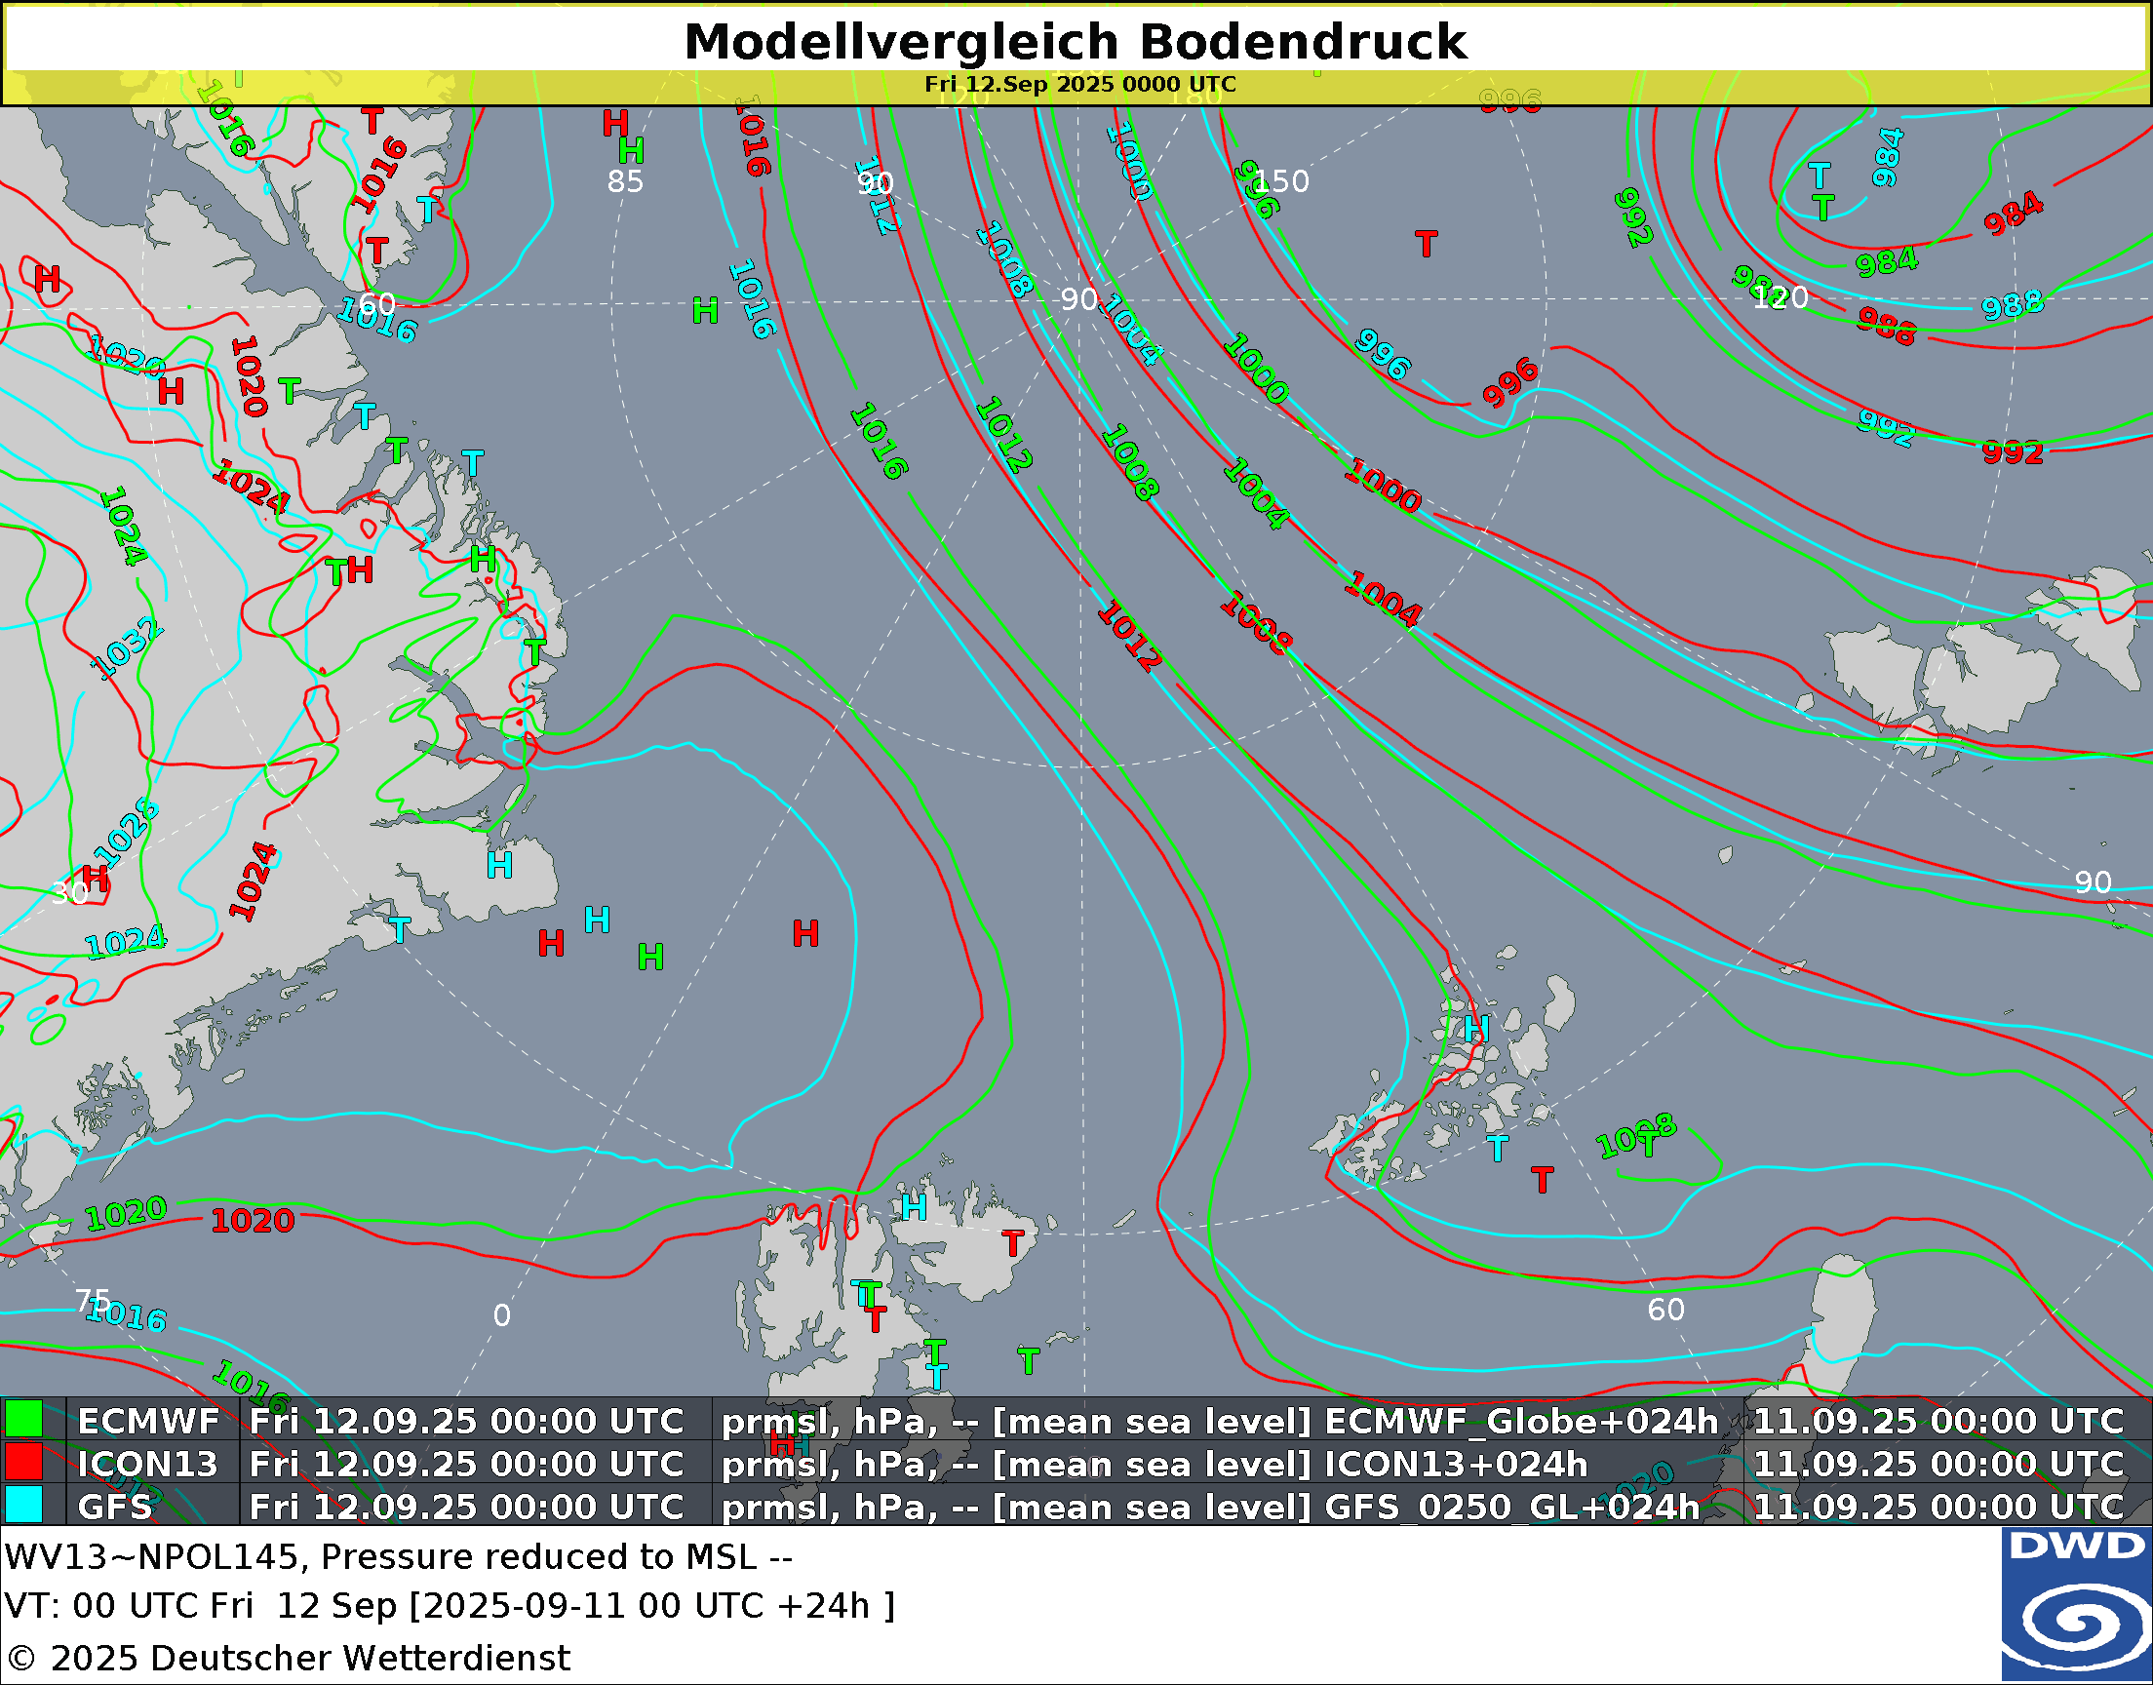Click the cyan "1028" isobar label over Greenland
2153x1685 pixels.
(x=127, y=832)
